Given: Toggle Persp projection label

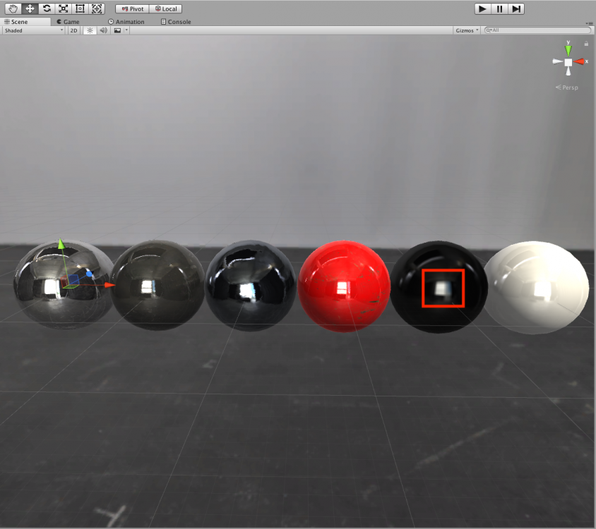Looking at the screenshot, I should (x=567, y=87).
